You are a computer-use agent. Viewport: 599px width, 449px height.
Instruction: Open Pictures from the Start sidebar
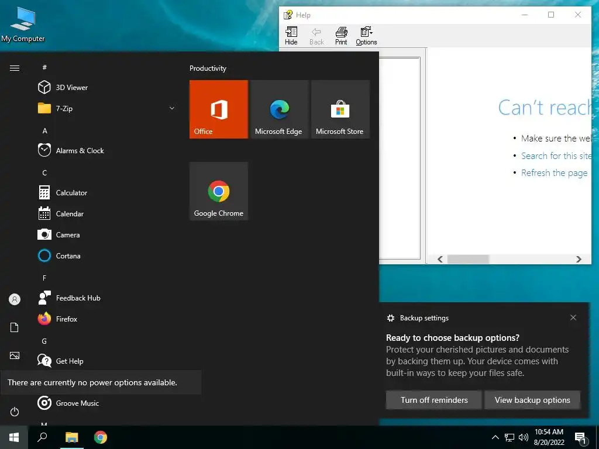pyautogui.click(x=15, y=355)
